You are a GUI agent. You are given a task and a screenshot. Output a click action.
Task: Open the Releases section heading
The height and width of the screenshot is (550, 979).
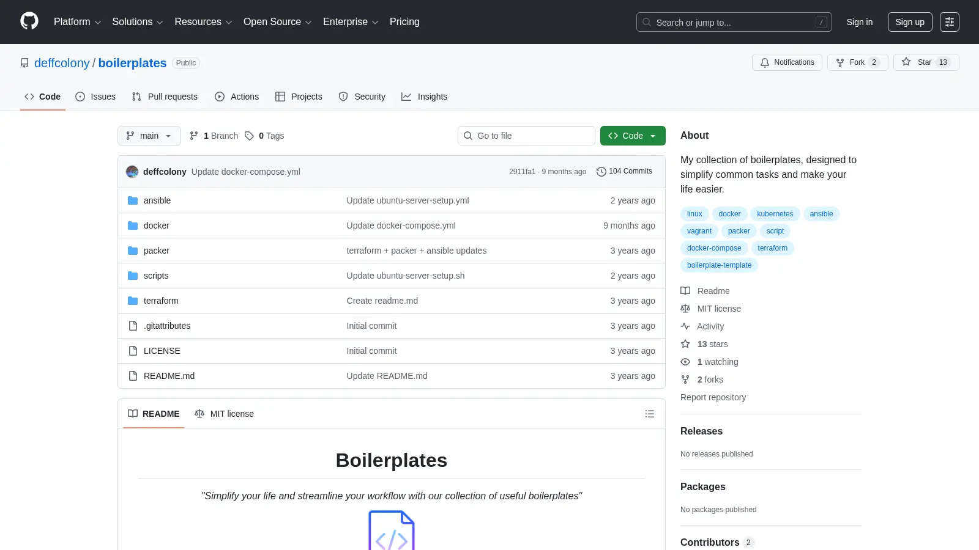click(701, 431)
